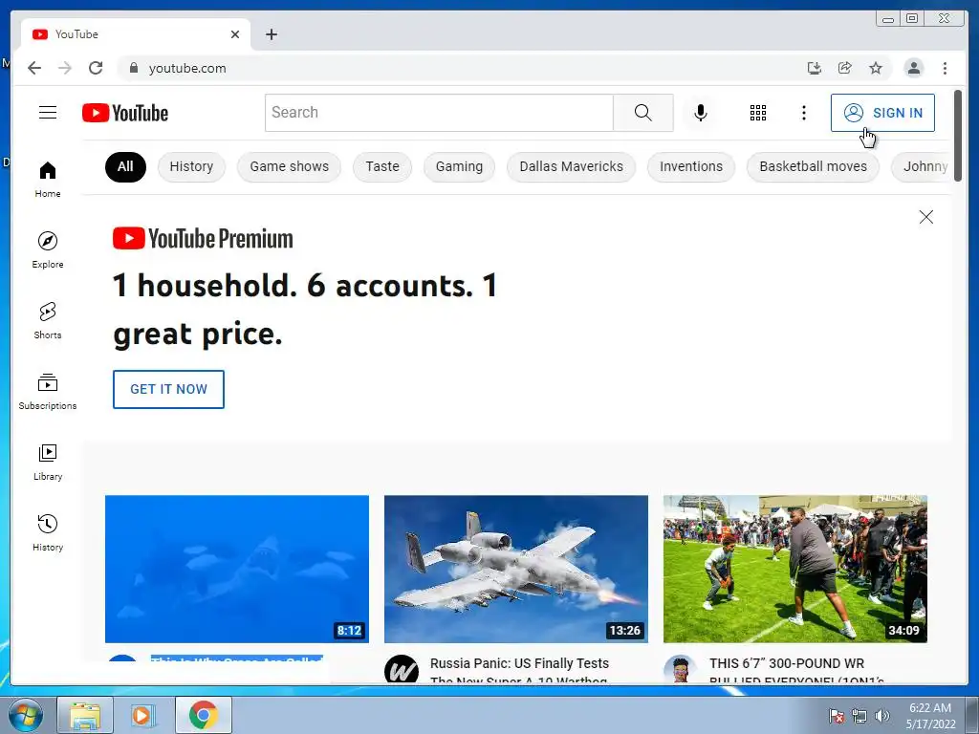The height and width of the screenshot is (734, 979).
Task: Open Shorts in the sidebar
Action: (x=48, y=321)
